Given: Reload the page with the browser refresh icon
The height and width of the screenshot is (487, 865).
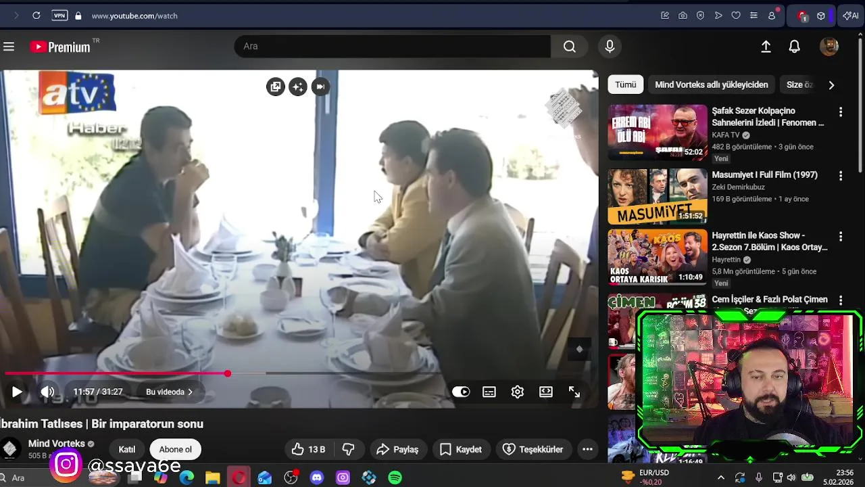Looking at the screenshot, I should (x=36, y=16).
